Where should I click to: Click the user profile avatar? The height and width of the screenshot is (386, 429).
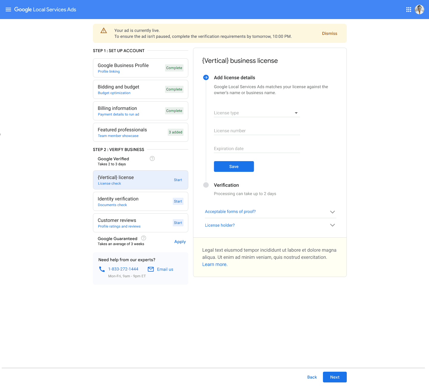tap(419, 10)
